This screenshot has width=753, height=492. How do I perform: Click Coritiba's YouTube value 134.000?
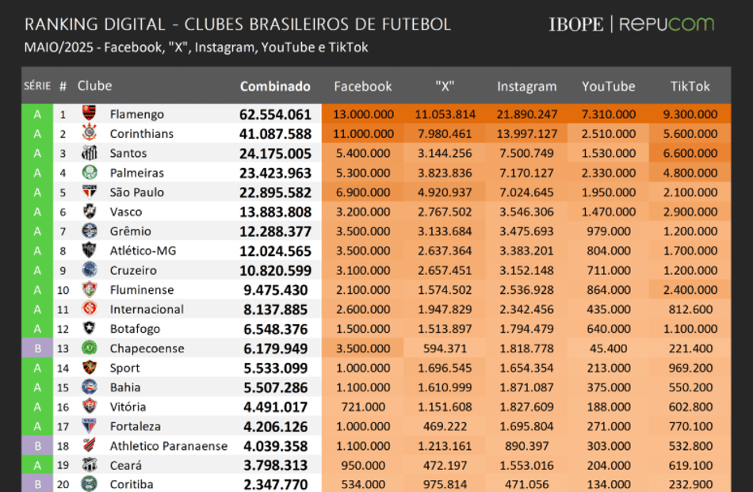(x=609, y=484)
